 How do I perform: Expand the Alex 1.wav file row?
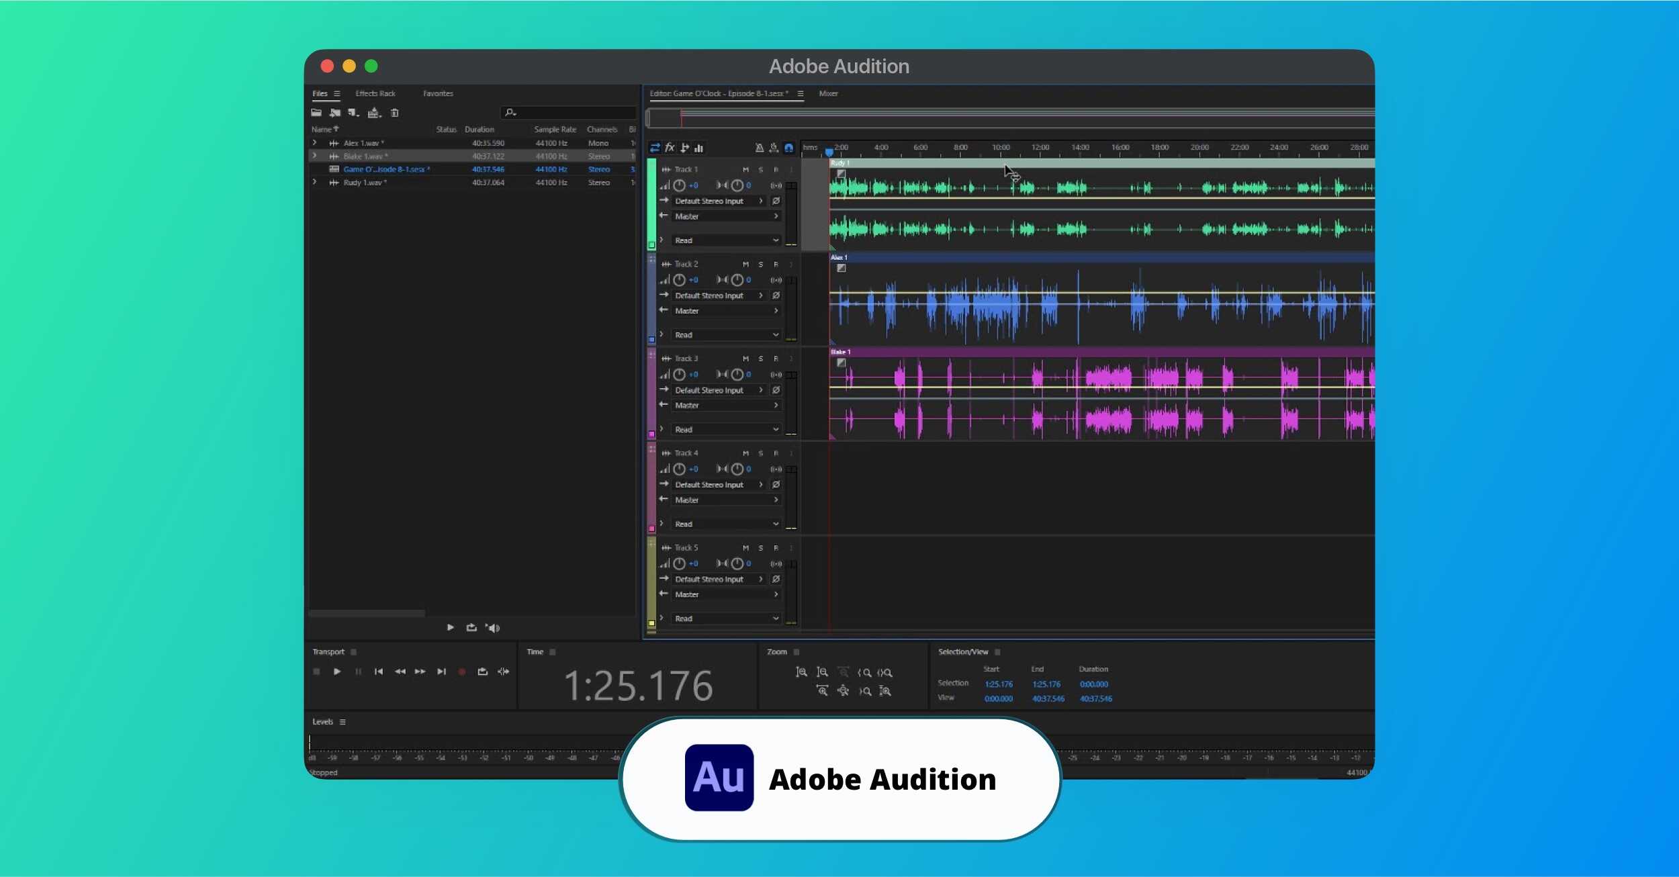tap(314, 143)
